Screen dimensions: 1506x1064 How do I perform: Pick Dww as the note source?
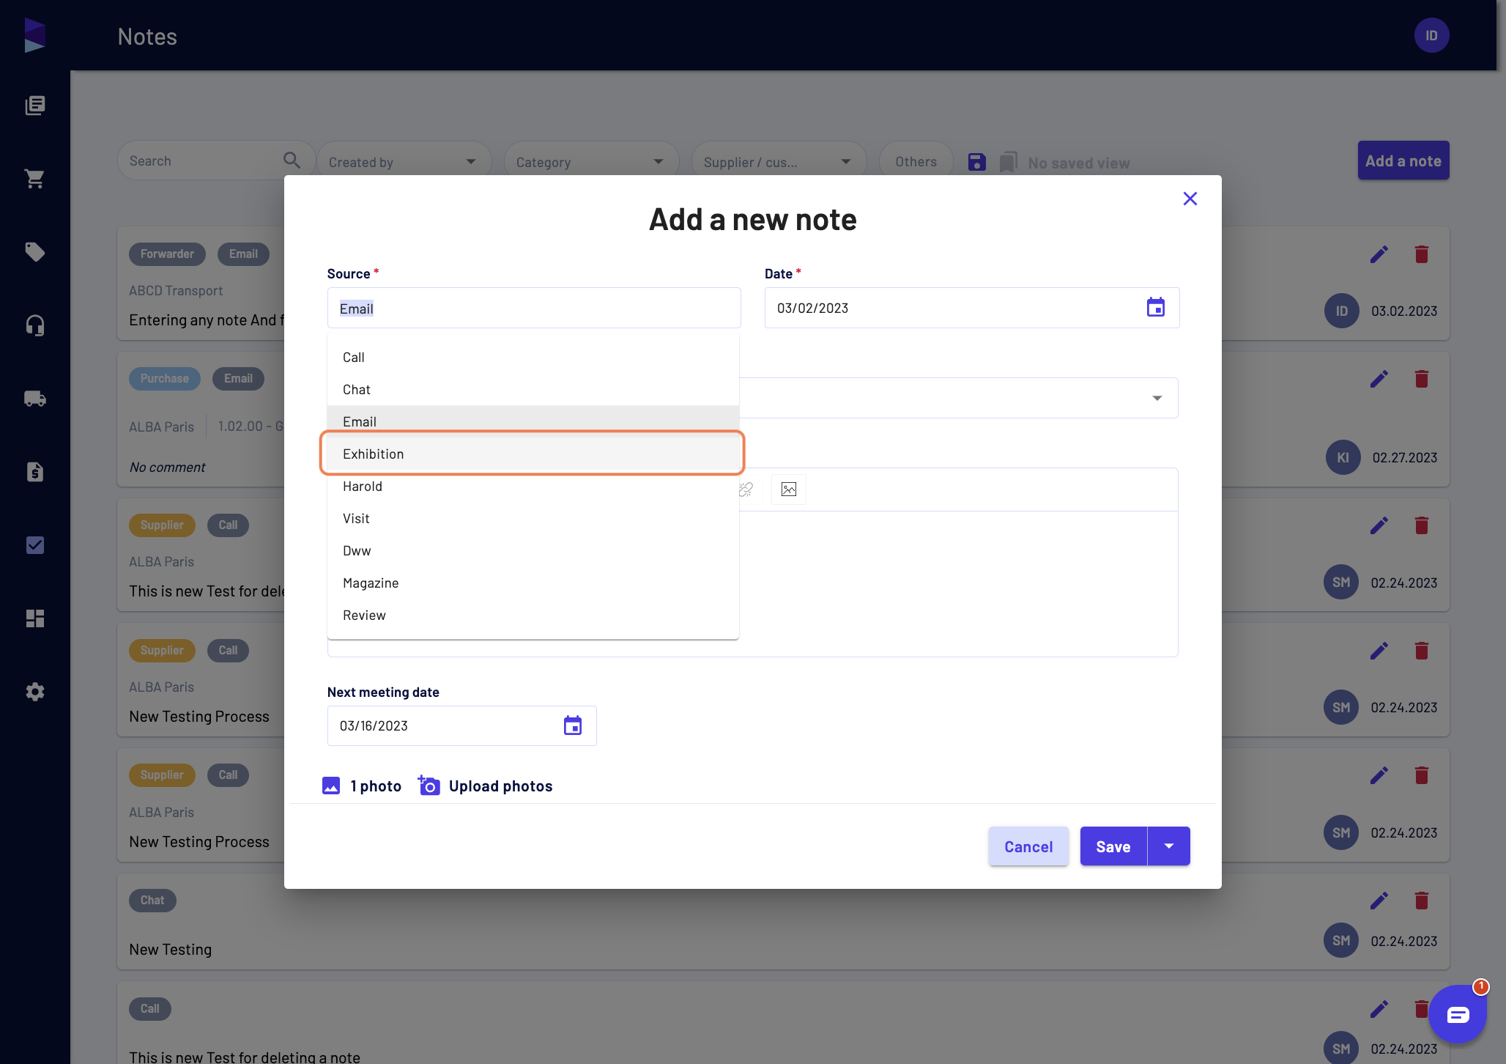click(533, 550)
